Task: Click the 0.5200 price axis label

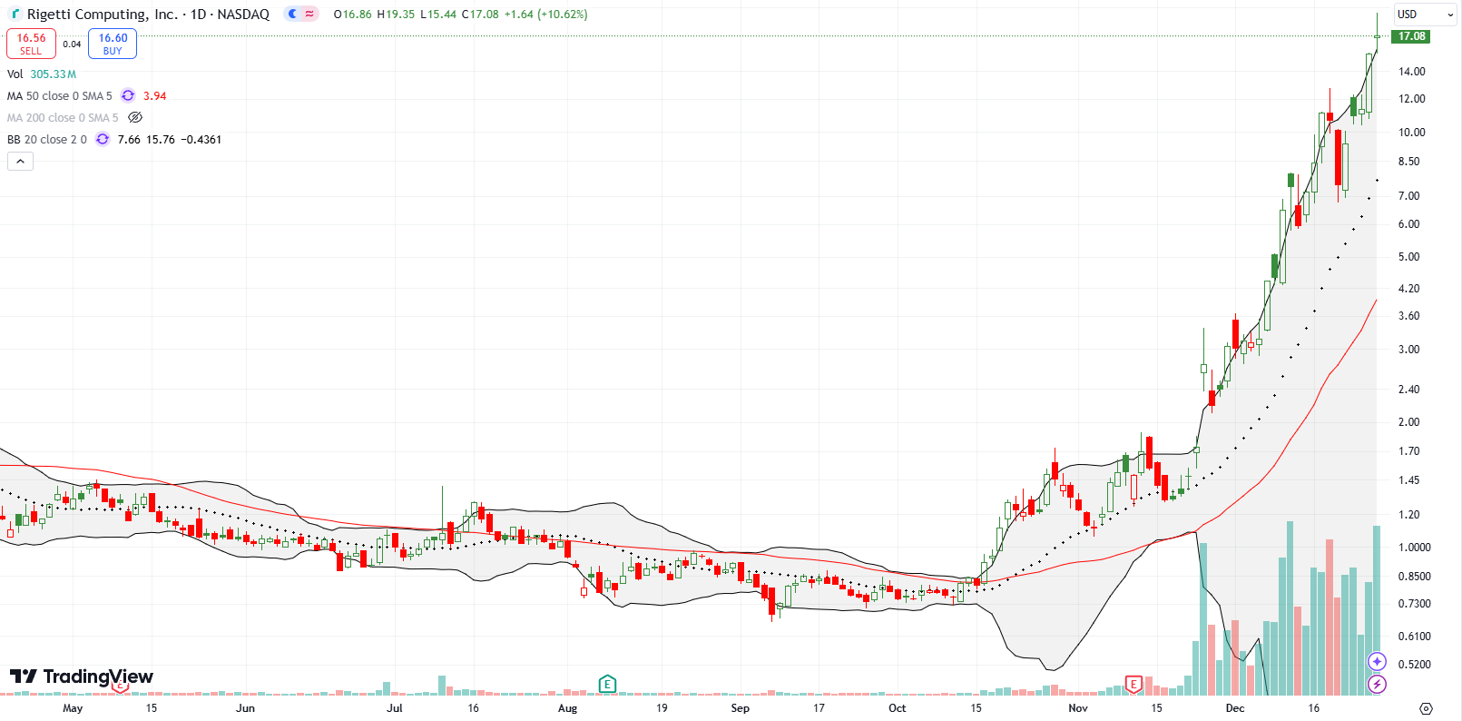Action: tap(1414, 665)
